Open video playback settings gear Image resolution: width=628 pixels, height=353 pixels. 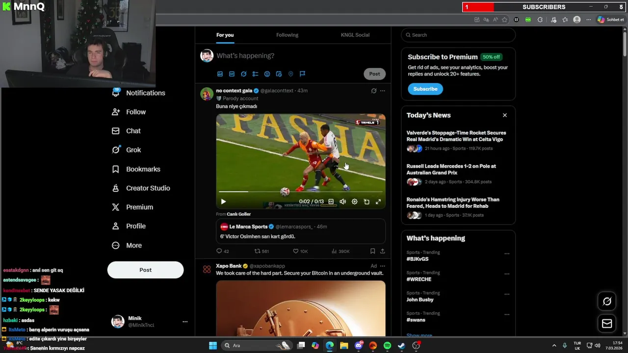tap(354, 202)
